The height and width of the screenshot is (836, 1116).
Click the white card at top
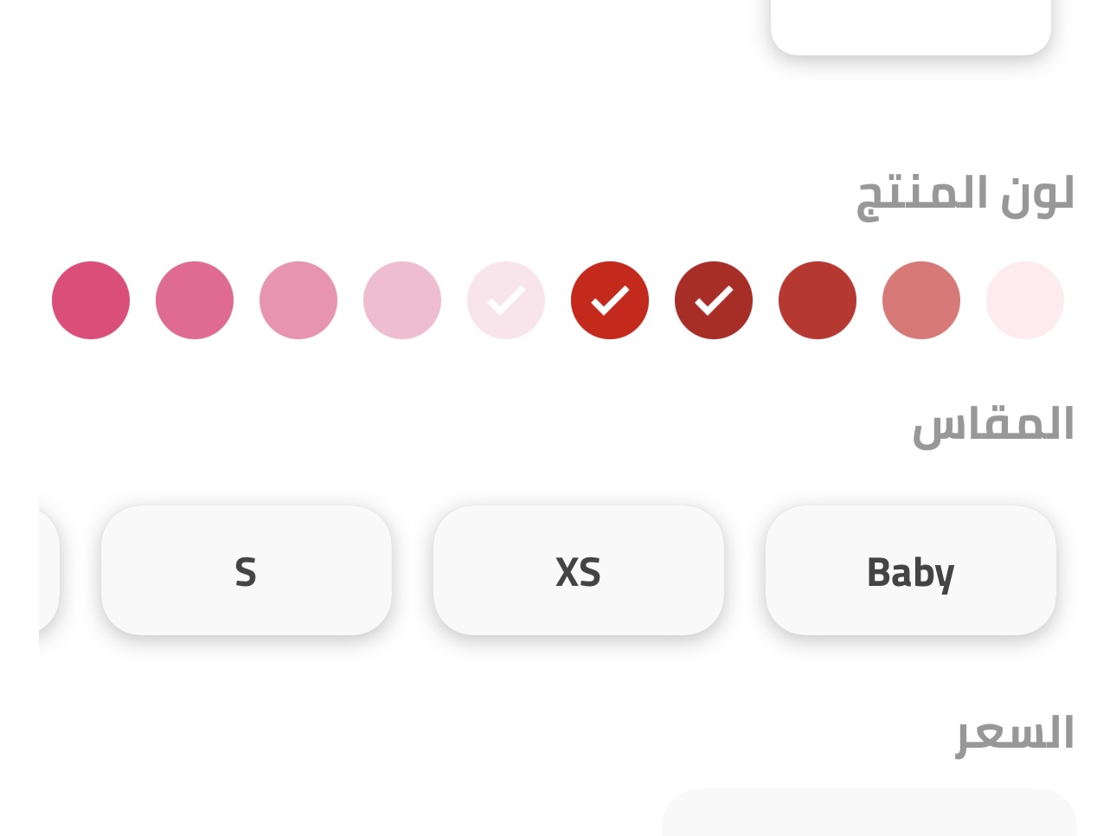[x=911, y=28]
